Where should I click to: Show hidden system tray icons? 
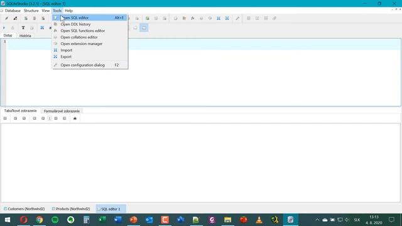(317, 220)
